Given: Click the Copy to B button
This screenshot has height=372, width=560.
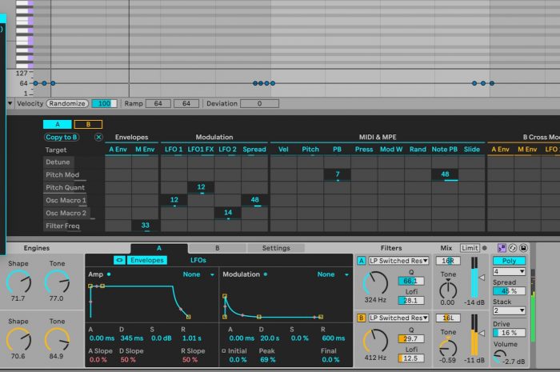Looking at the screenshot, I should point(62,137).
